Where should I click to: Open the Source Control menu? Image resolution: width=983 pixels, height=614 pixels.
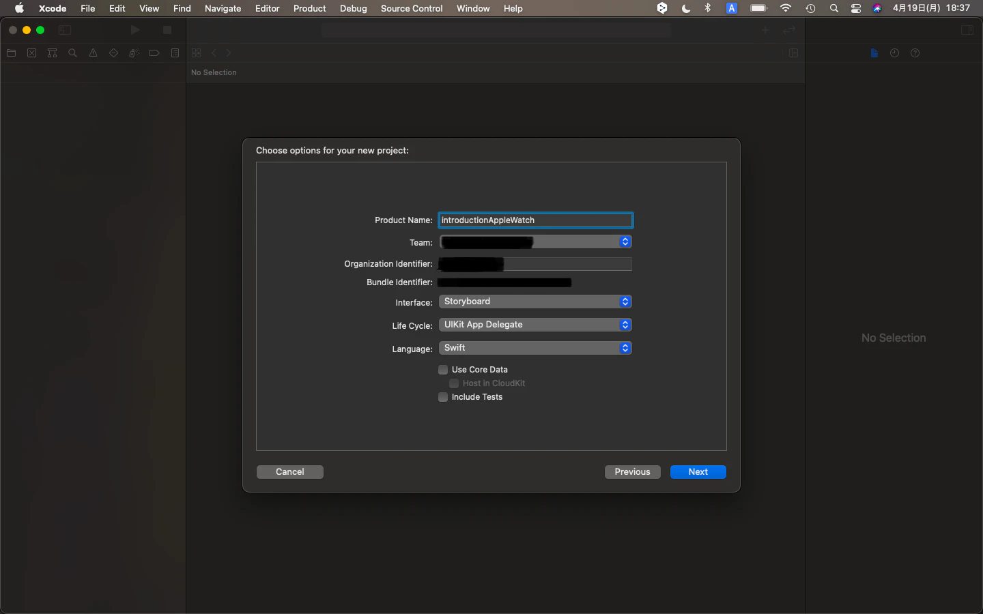point(412,8)
